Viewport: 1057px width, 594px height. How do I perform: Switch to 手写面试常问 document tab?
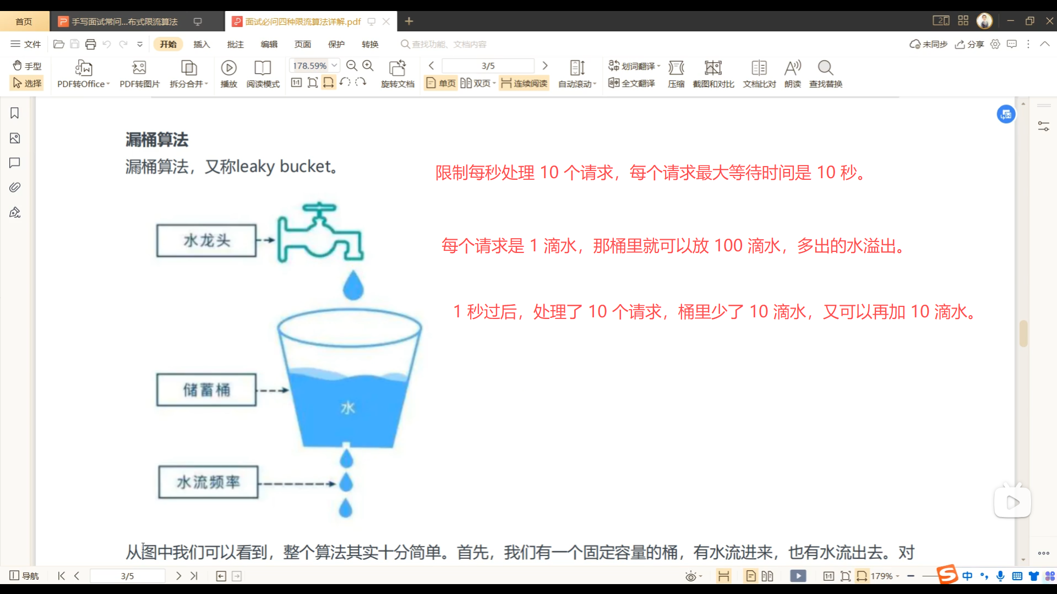124,21
